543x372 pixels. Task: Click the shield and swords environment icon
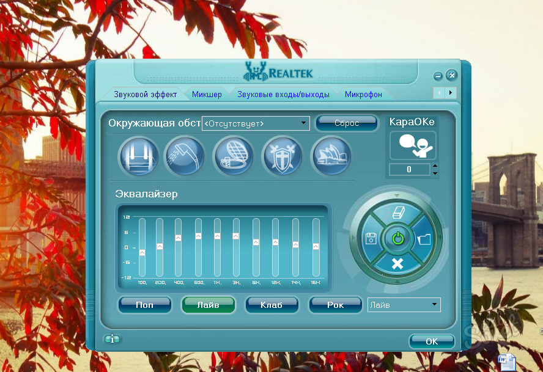click(282, 156)
